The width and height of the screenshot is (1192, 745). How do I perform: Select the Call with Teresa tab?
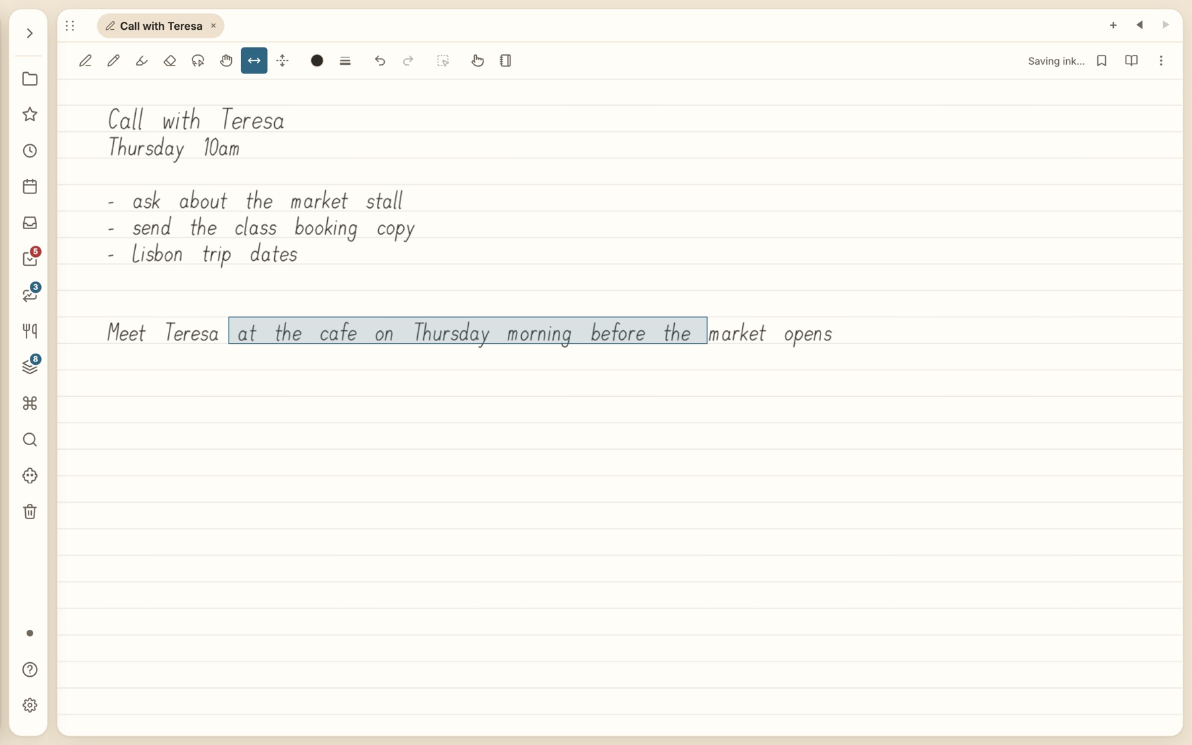(161, 26)
